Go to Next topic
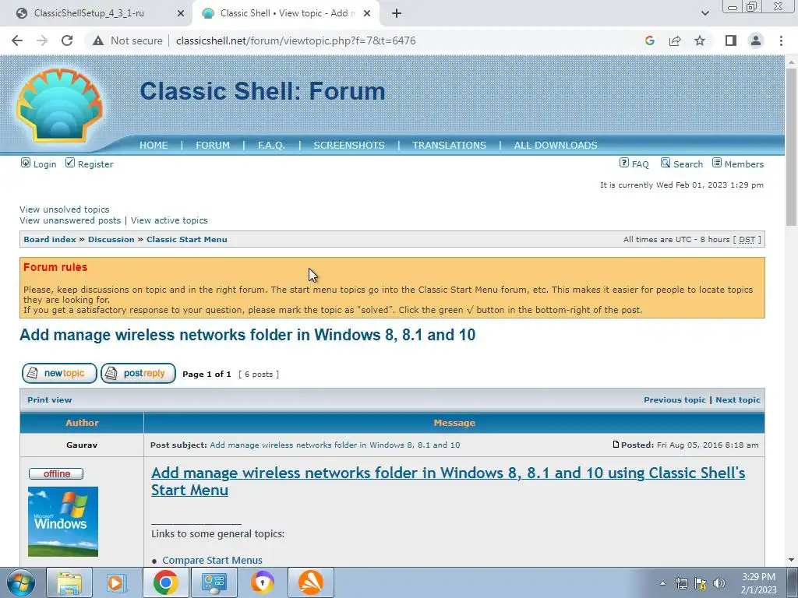This screenshot has width=798, height=598. click(738, 400)
